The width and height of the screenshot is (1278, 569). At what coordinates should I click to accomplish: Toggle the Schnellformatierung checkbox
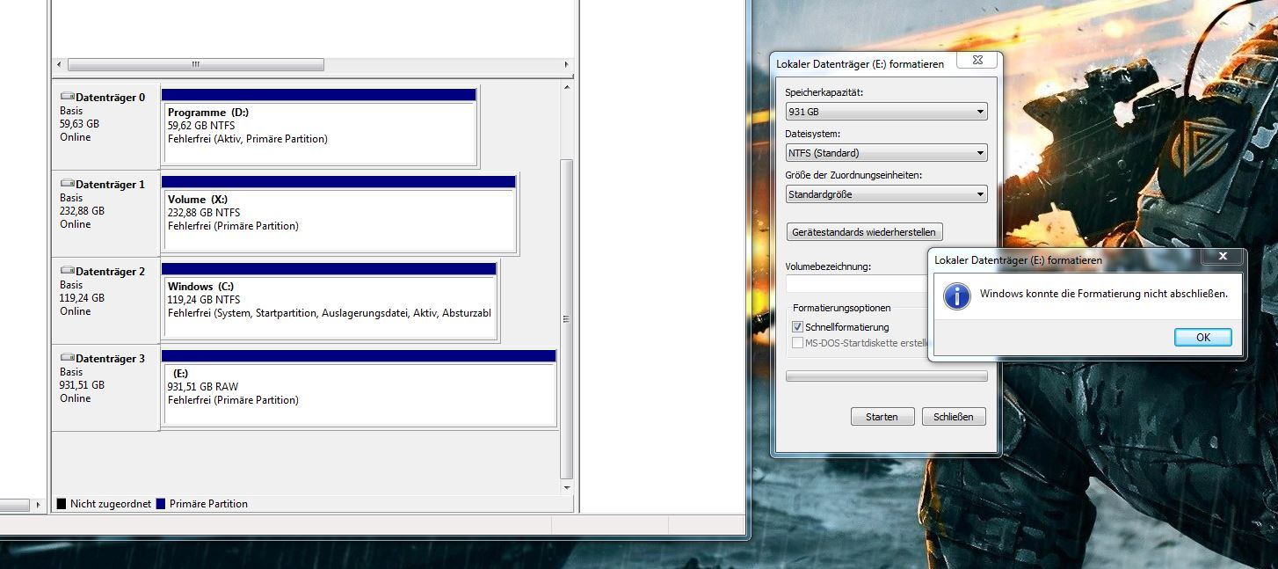798,327
